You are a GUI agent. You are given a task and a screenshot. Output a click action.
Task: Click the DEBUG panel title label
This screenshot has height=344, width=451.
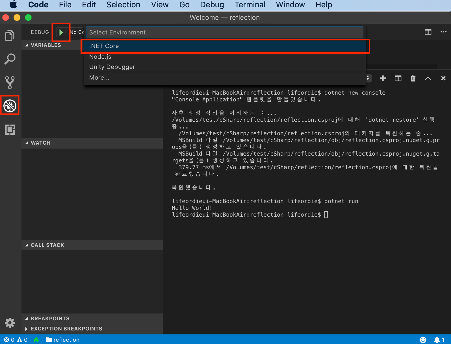[x=40, y=32]
